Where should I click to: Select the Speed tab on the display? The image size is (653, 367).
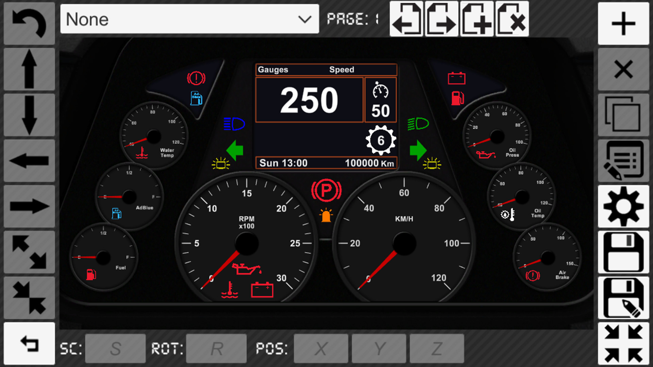pyautogui.click(x=342, y=70)
